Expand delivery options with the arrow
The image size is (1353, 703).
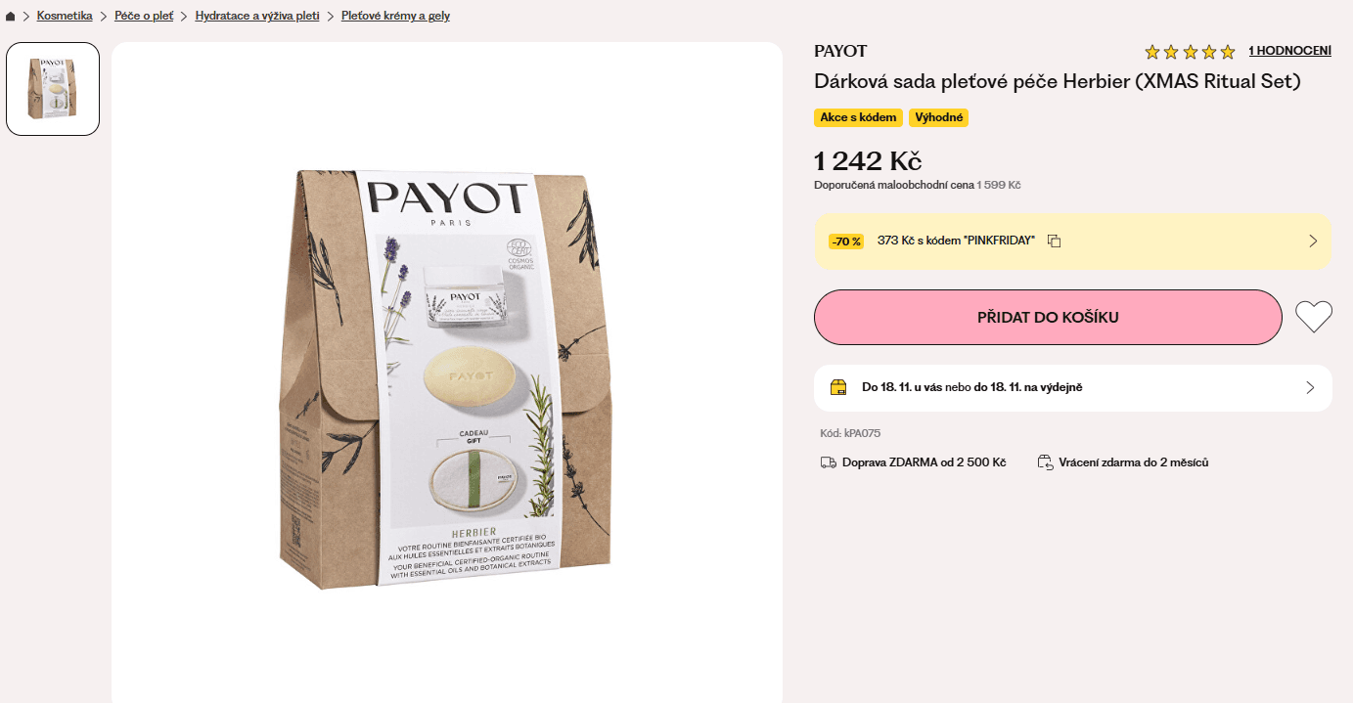pos(1312,387)
